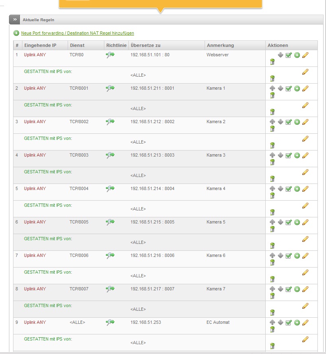Viewport: 326px width, 354px height.
Task: Click green plus icon beside the add-rule link
Action: [x=16, y=33]
